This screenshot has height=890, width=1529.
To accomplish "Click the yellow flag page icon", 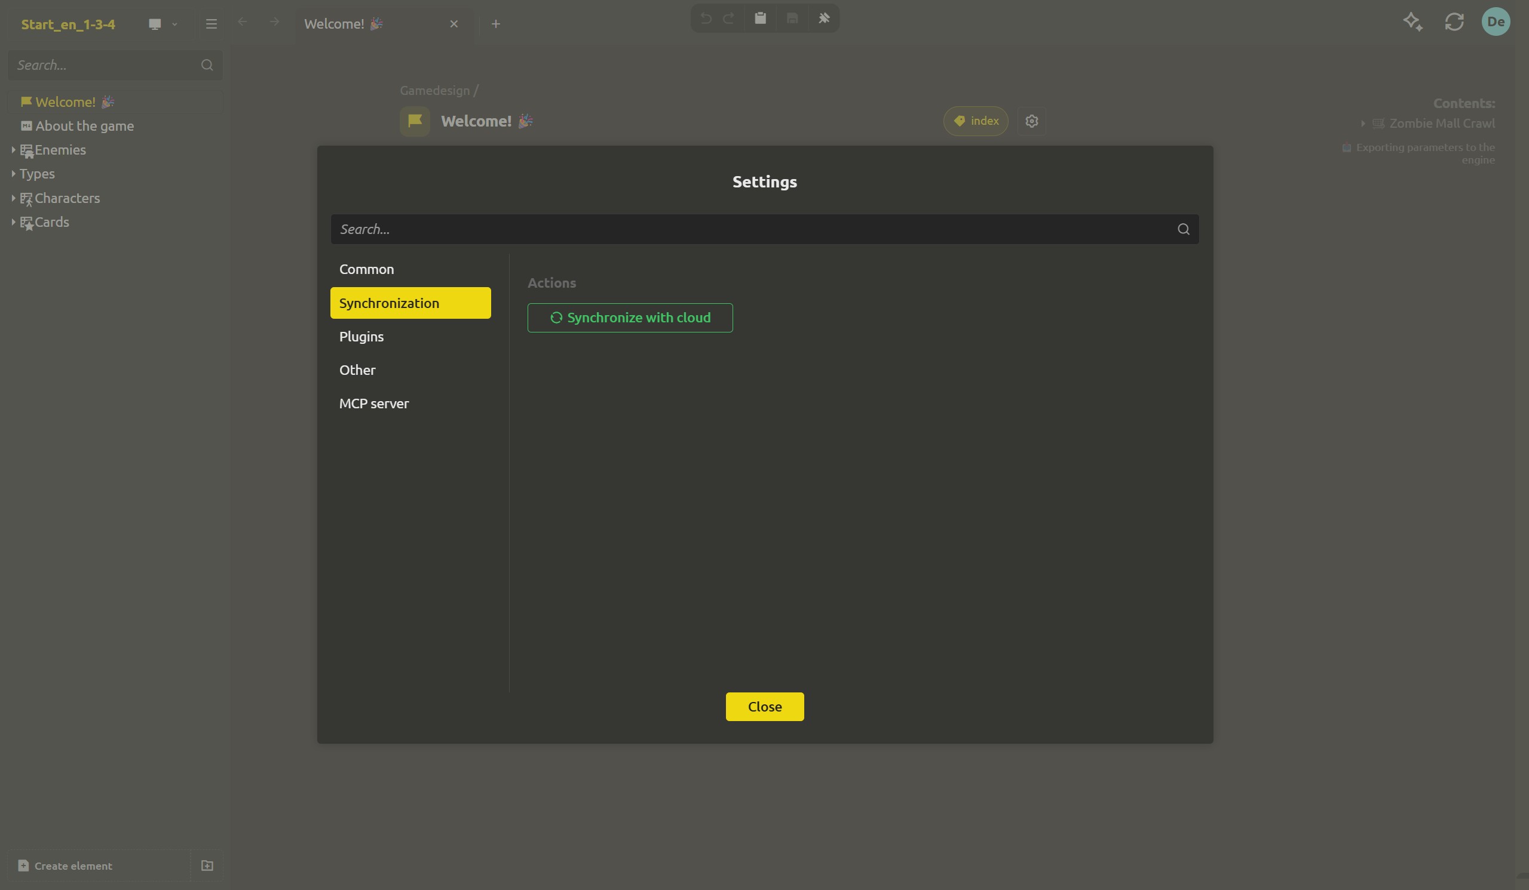I will tap(415, 121).
